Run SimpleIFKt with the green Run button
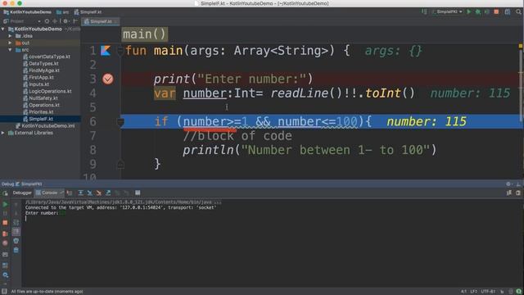Viewport: 524px width, 295px height. (x=469, y=11)
